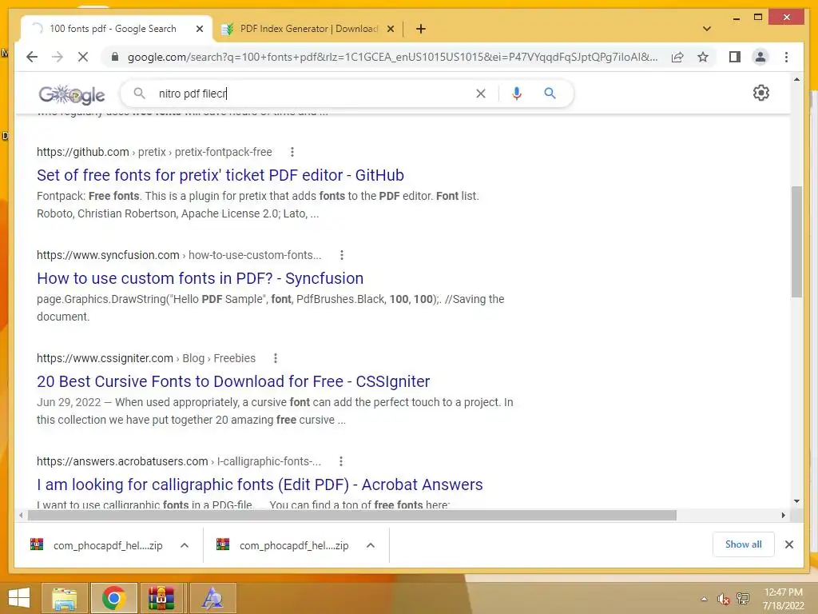
Task: Open options for the syncfusion.com result
Action: coord(342,255)
